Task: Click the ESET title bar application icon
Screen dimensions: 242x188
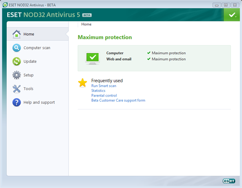Action: [5, 5]
